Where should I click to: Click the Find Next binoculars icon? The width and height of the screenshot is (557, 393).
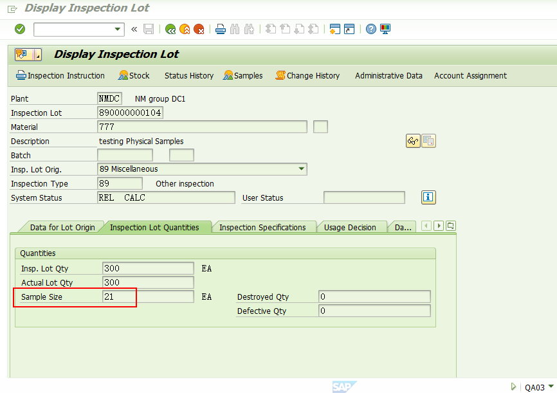point(249,29)
